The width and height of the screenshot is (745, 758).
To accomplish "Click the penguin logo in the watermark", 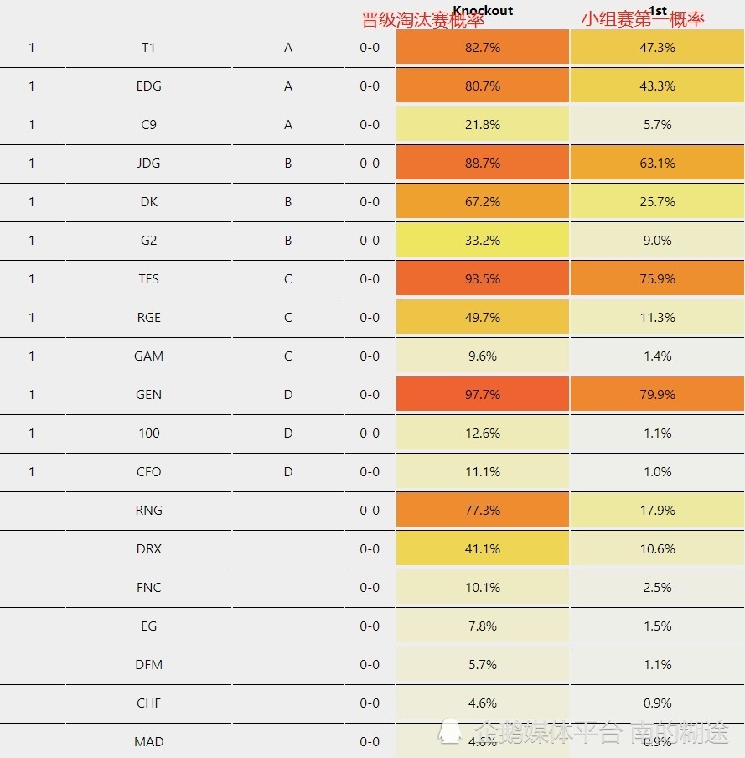I will point(453,731).
